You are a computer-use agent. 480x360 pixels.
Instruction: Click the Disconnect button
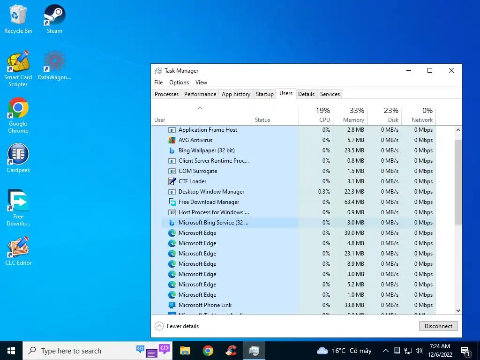438,326
